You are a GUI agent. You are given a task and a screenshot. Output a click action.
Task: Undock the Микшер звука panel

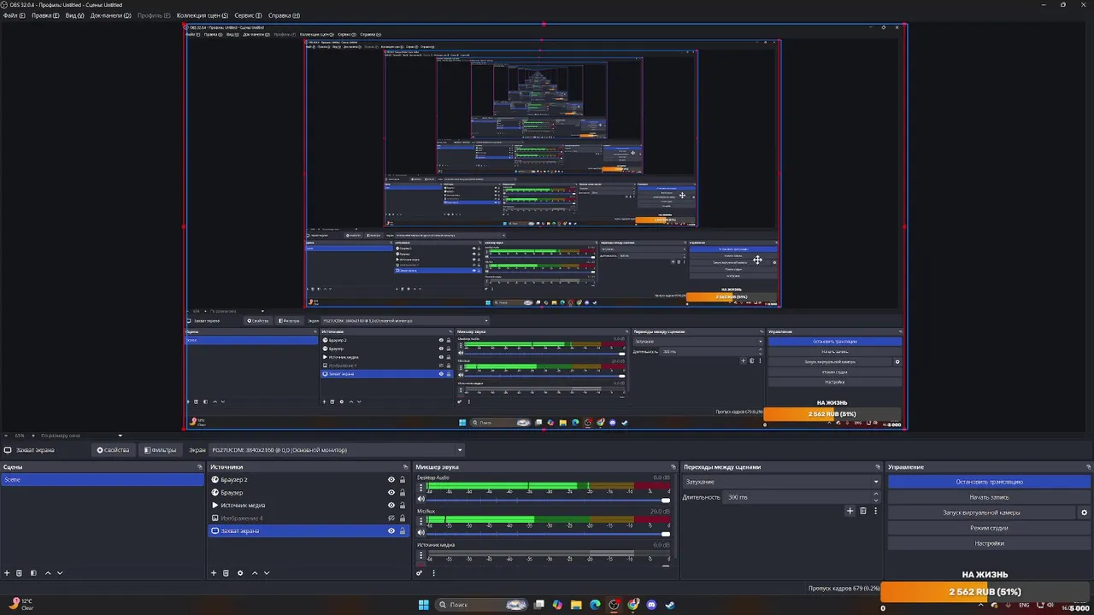click(x=673, y=467)
